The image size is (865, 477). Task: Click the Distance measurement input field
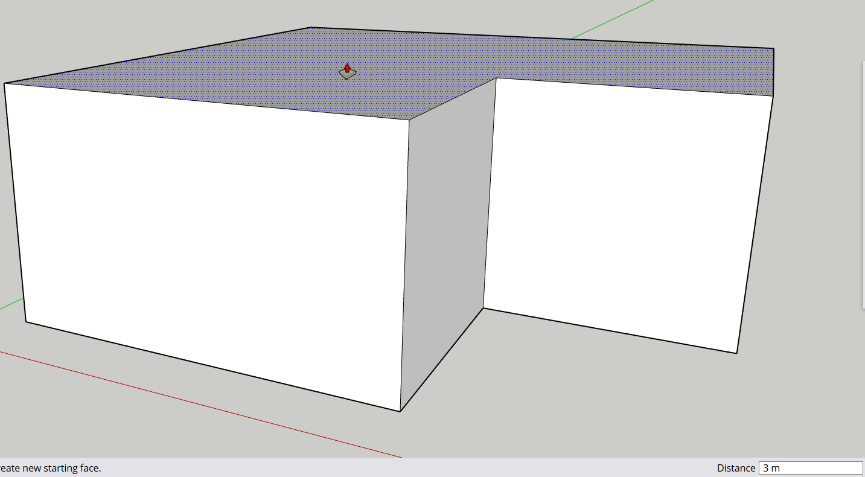(811, 468)
